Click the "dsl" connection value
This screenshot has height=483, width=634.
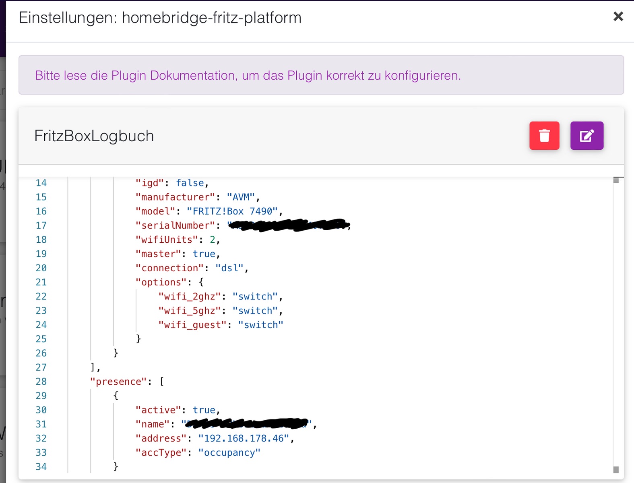pos(229,268)
